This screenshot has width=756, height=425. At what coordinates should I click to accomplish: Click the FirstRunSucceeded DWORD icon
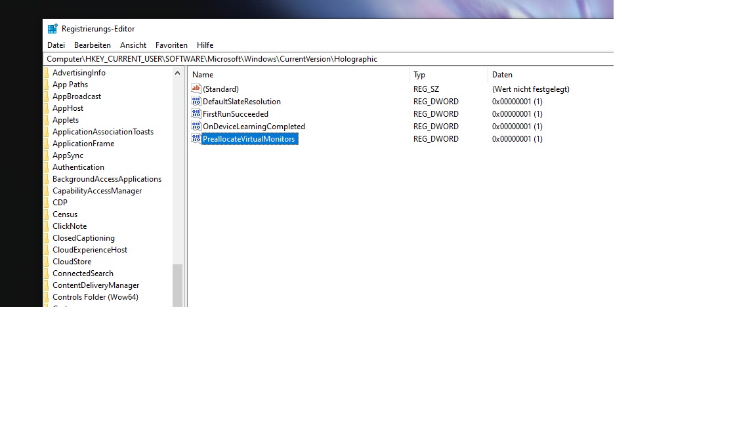[196, 113]
